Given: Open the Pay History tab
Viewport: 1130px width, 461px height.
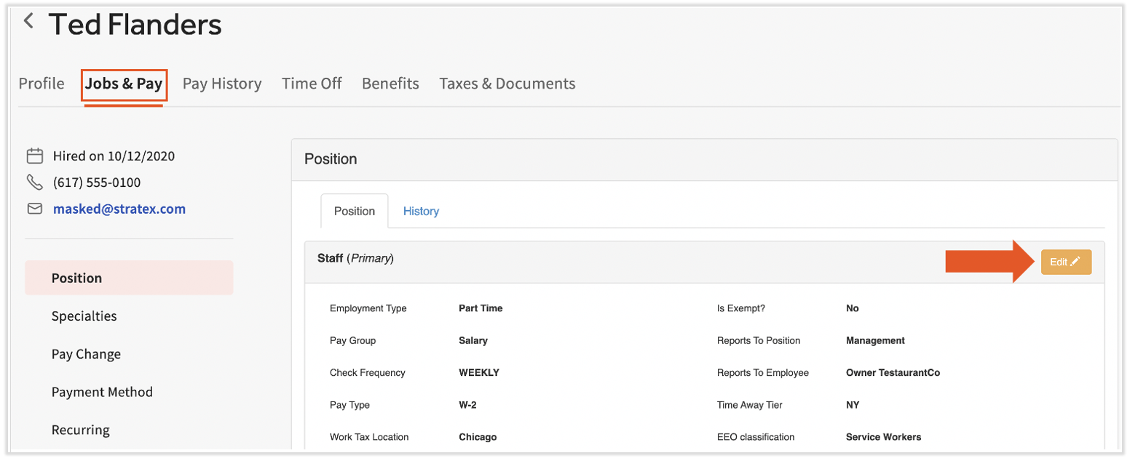Looking at the screenshot, I should pos(222,84).
